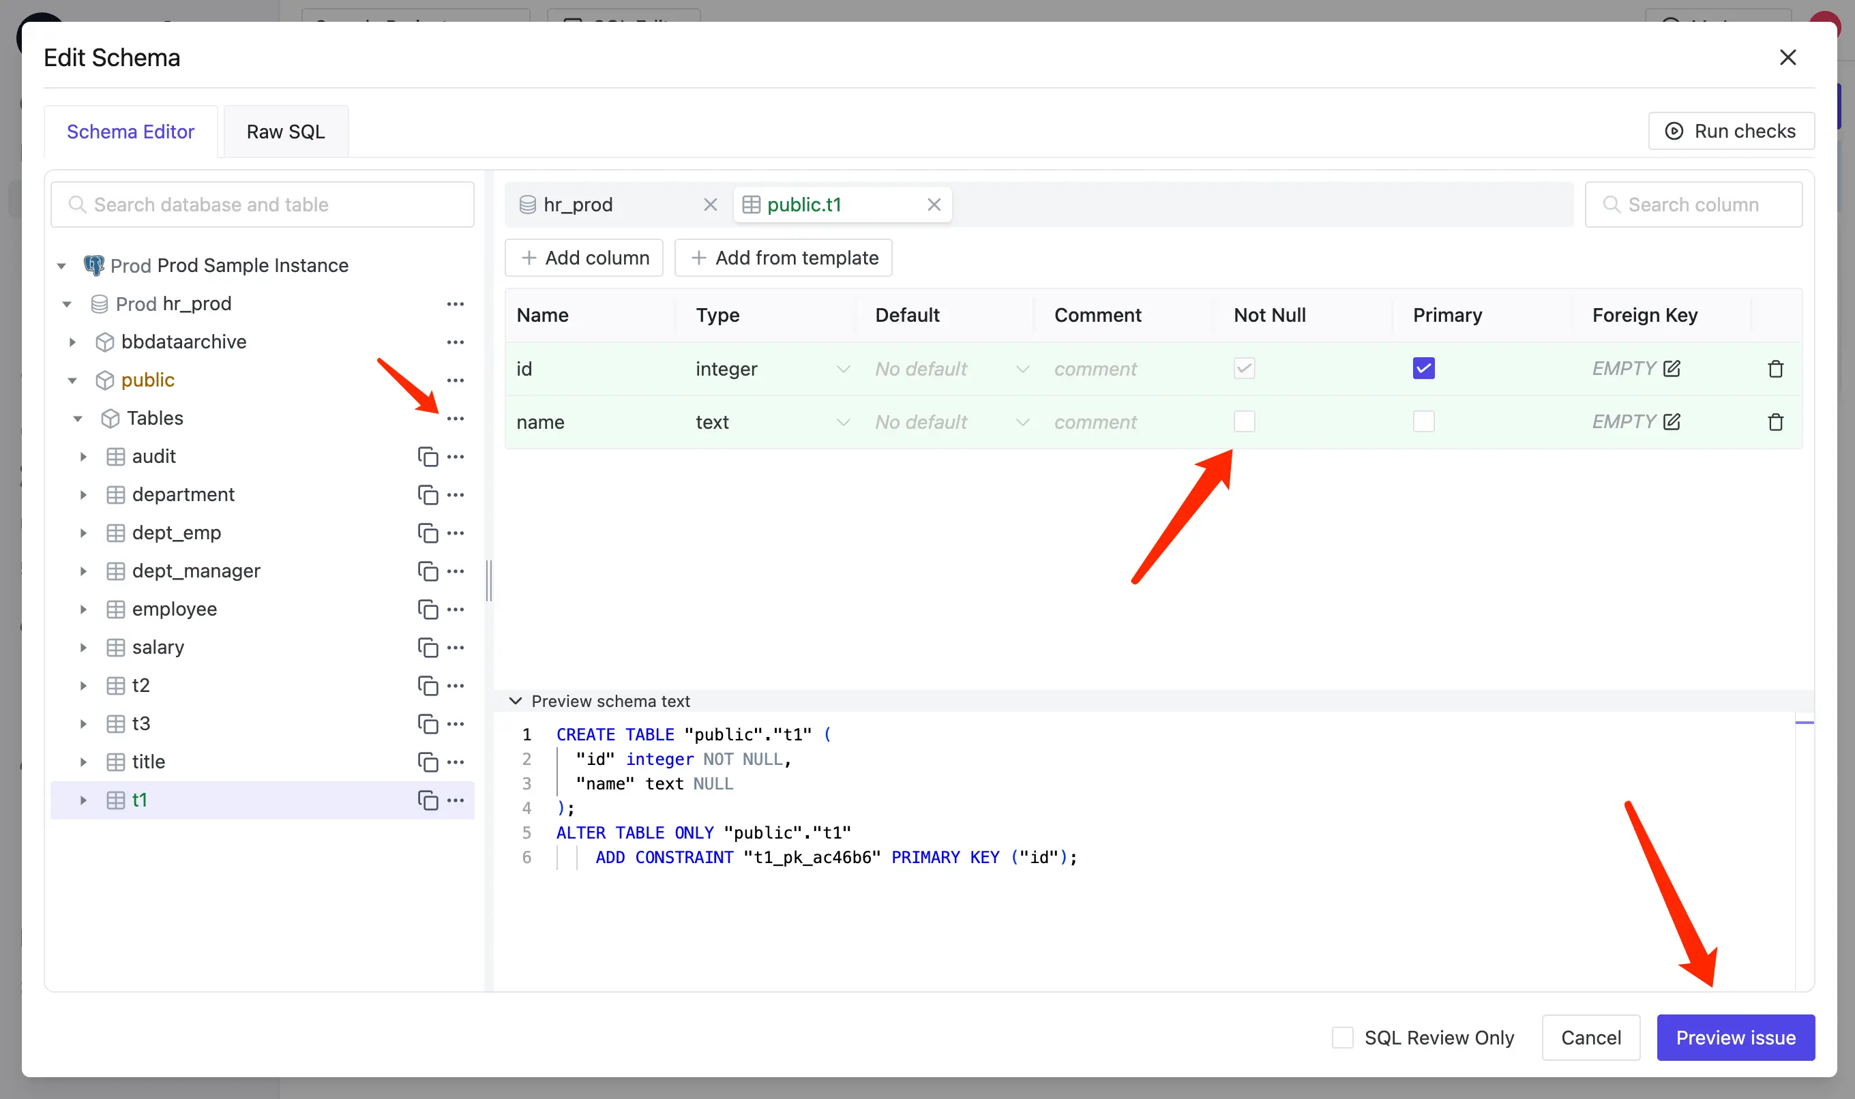1855x1099 pixels.
Task: Expand the t2 table in sidebar
Action: [85, 684]
